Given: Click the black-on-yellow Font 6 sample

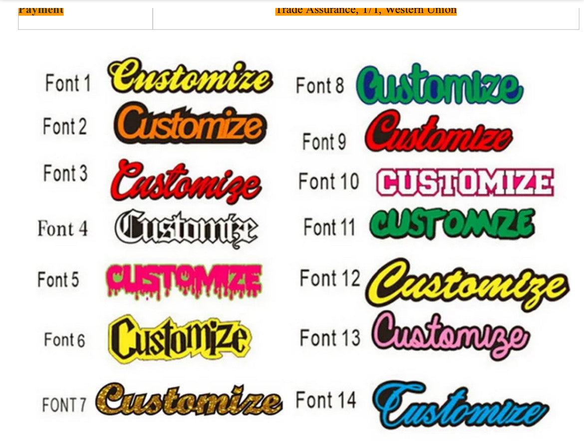Looking at the screenshot, I should pos(180,339).
